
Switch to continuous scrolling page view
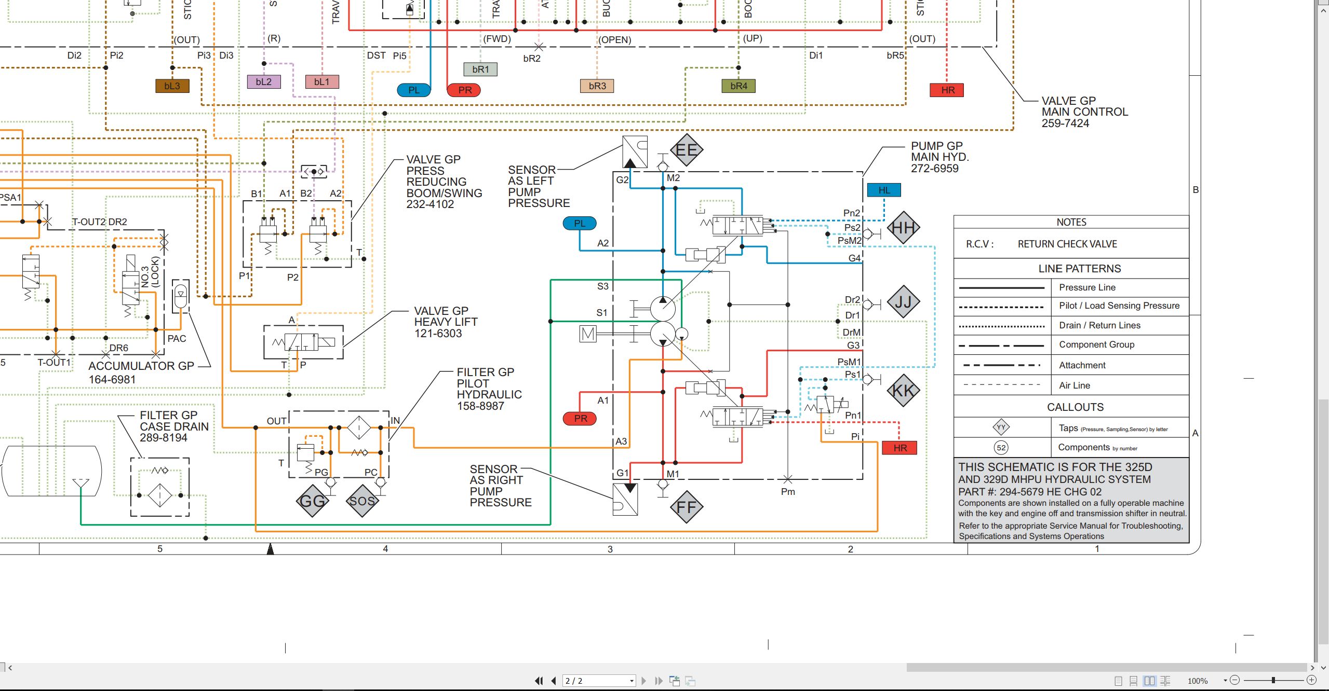(x=1134, y=681)
